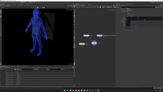Click the Intrinsics button in spreadsheet
Screen dimensions: 163x92
(42, 69)
